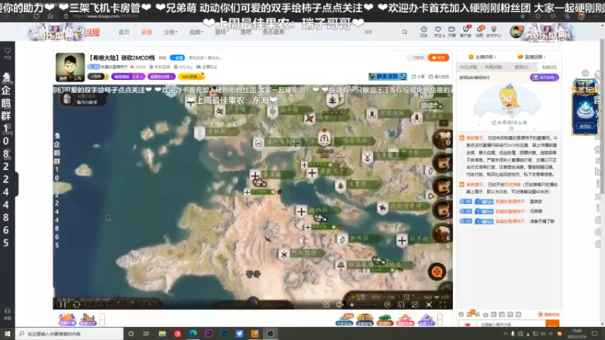Minimize the 守护圣坛 floating widget
Screen dimensions: 605x340
coord(585,73)
